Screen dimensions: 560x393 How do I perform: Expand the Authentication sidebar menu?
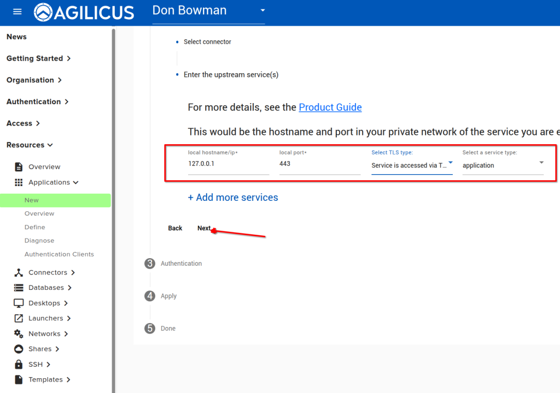[x=37, y=102]
